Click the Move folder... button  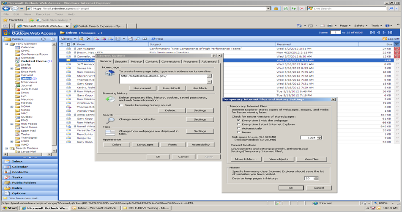[245, 159]
